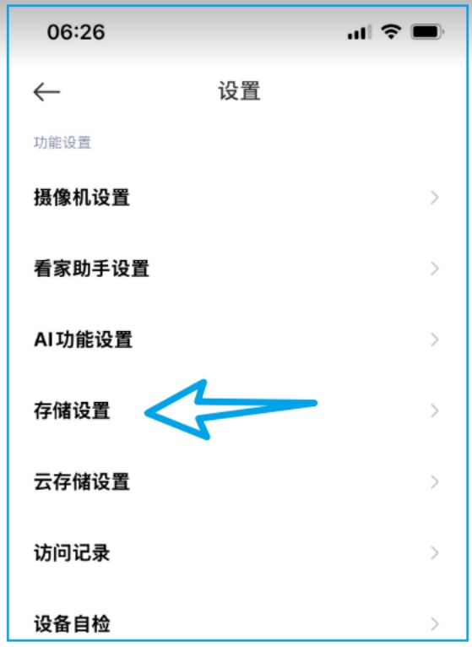
Task: Open 摄像机设置 menu entry
Action: click(x=236, y=198)
